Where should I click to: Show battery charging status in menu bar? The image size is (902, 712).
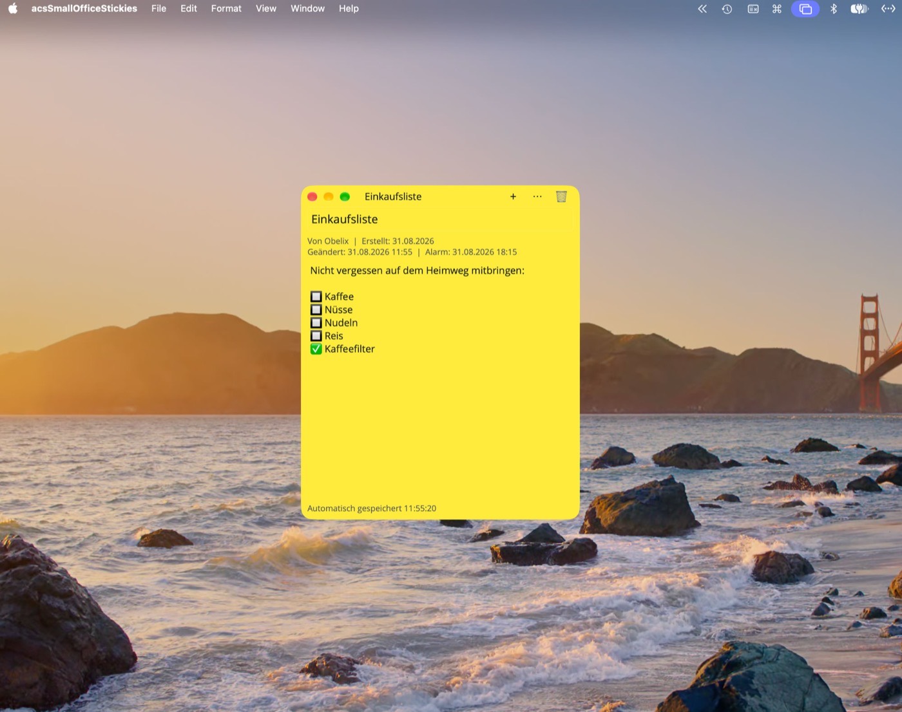[x=859, y=9]
